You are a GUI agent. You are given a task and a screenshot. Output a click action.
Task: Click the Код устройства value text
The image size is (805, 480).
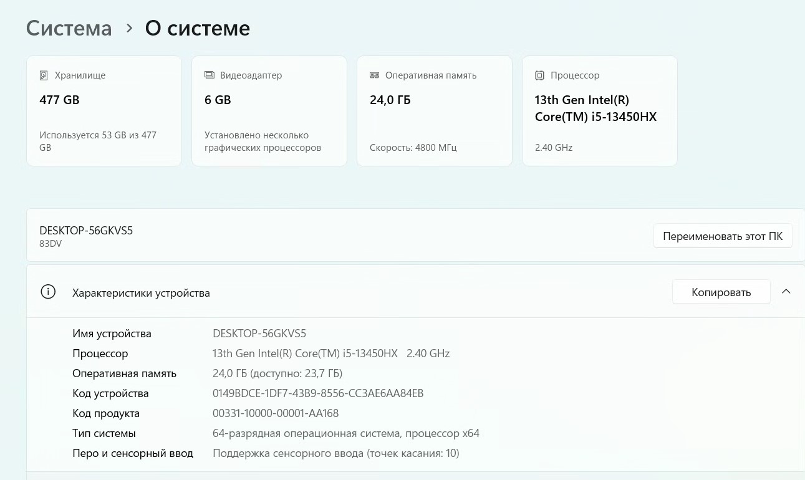tap(318, 393)
